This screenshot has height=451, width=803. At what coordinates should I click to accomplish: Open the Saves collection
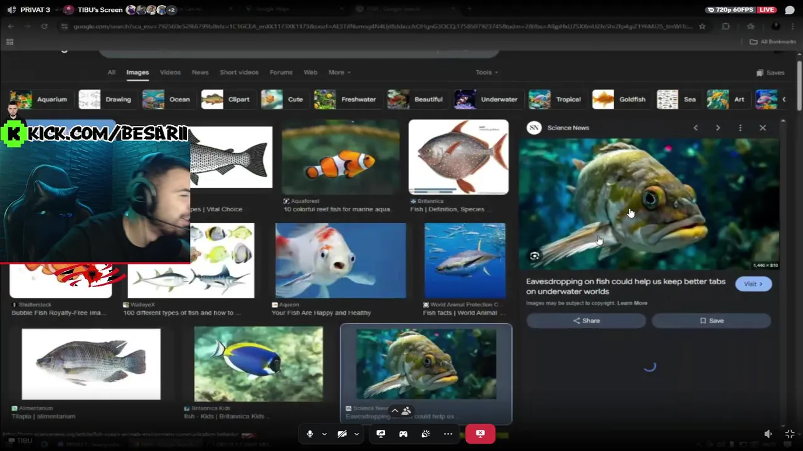(770, 73)
